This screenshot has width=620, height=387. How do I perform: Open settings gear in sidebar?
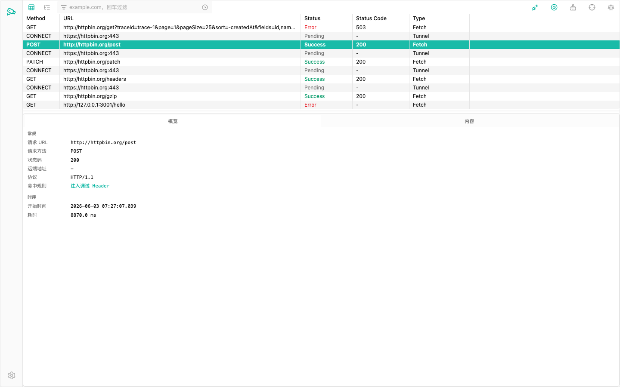tap(12, 375)
